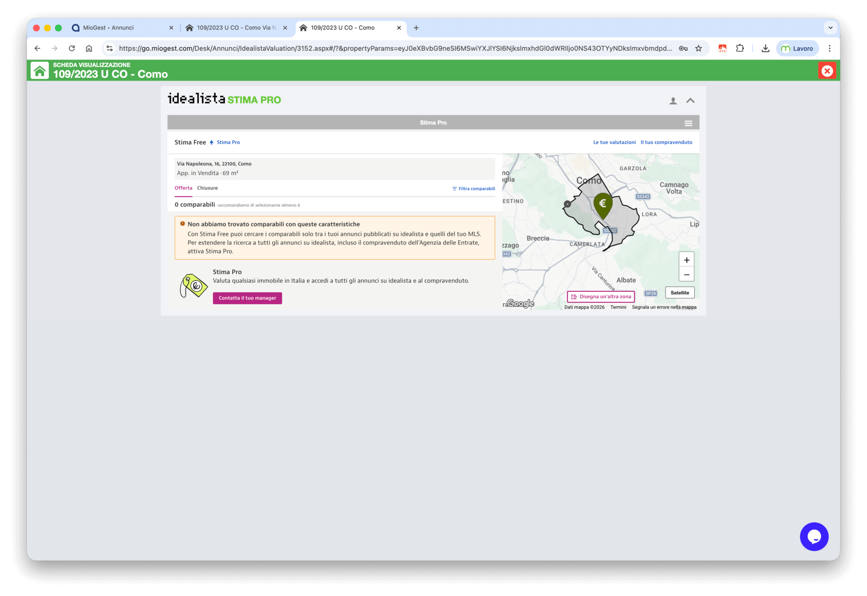This screenshot has width=867, height=596.
Task: Click the site information icon
Action: (x=110, y=48)
